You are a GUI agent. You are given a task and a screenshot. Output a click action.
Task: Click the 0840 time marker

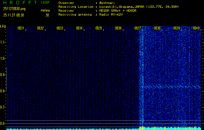coord(196,28)
